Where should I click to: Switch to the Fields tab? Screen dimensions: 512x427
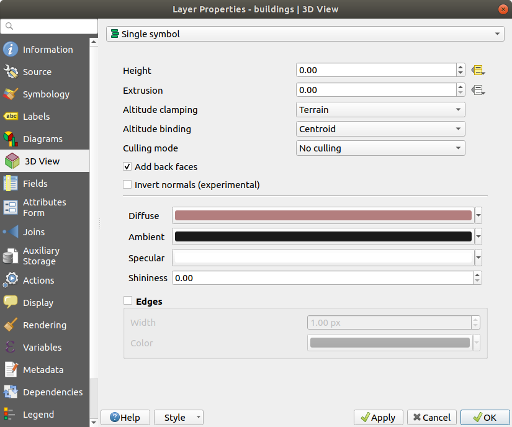point(45,183)
